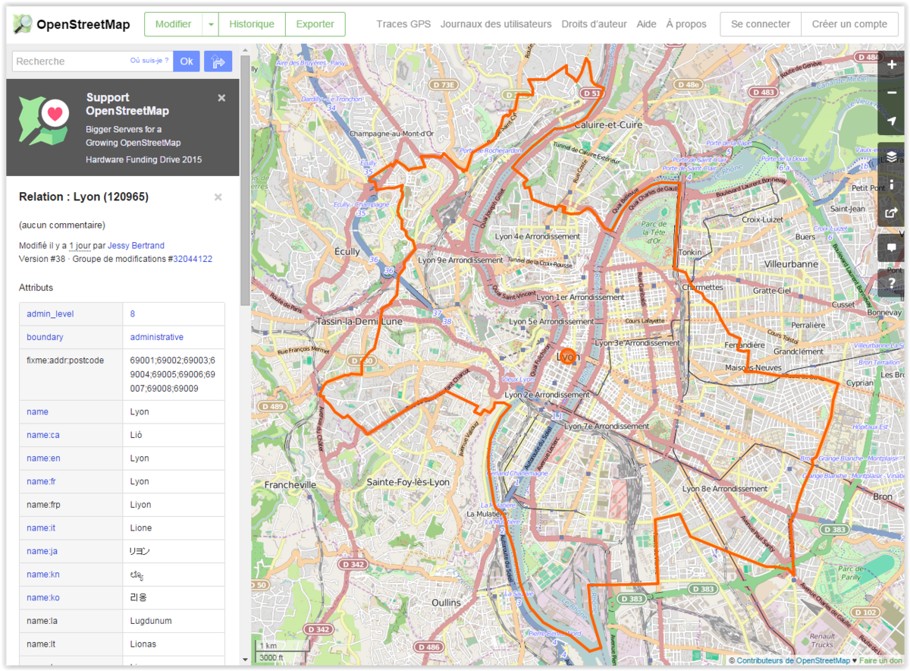Click the Sainte-Foy-lès-Lyon map label

click(407, 482)
